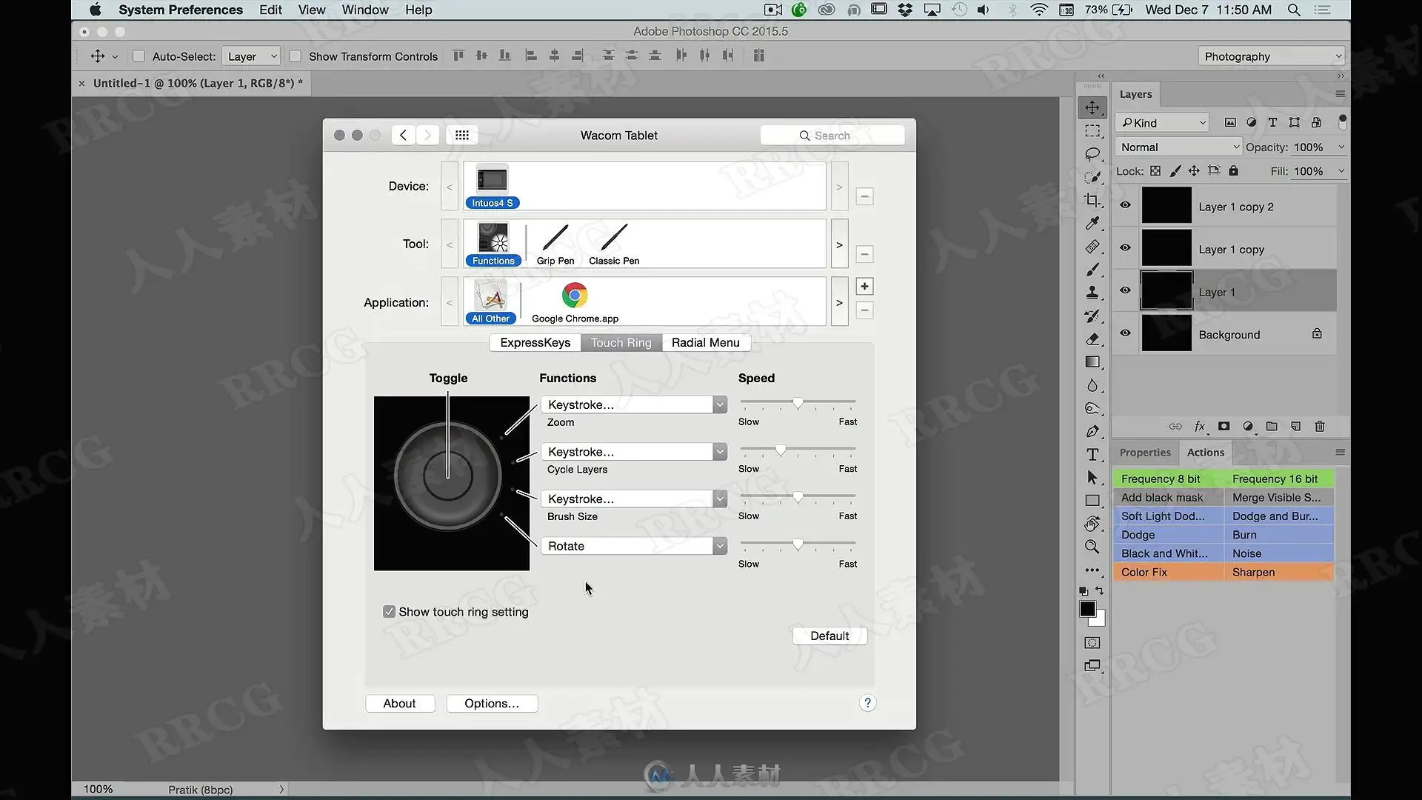Image resolution: width=1422 pixels, height=800 pixels.
Task: Select the Move tool in Photoshop toolbar
Action: pos(1092,108)
